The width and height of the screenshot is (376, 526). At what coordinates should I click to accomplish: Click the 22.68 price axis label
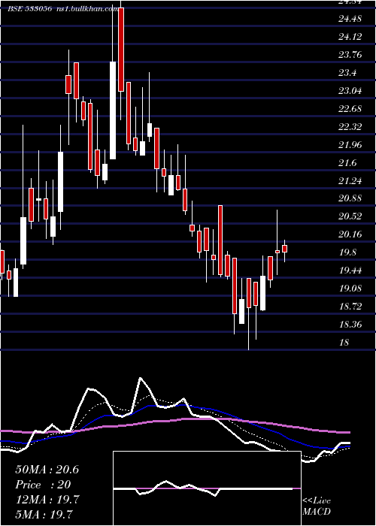tap(350, 109)
